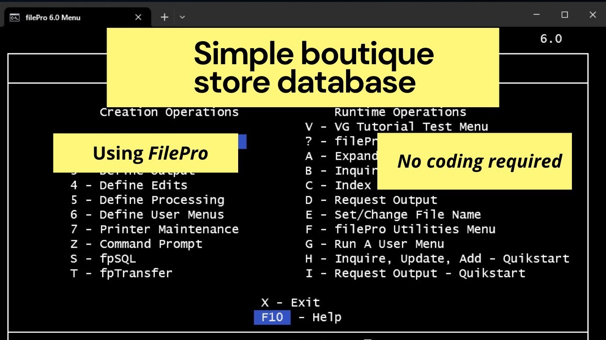Choose D - Request Output
Screen dimensions: 606x340
click(371, 200)
